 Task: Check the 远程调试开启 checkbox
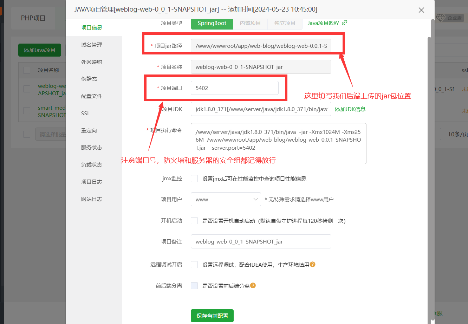point(194,265)
